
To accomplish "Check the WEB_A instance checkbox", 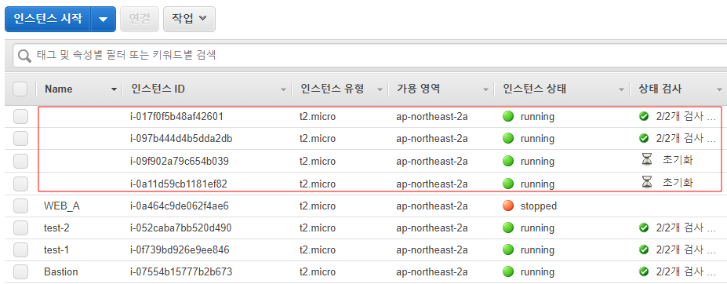I will coord(20,206).
